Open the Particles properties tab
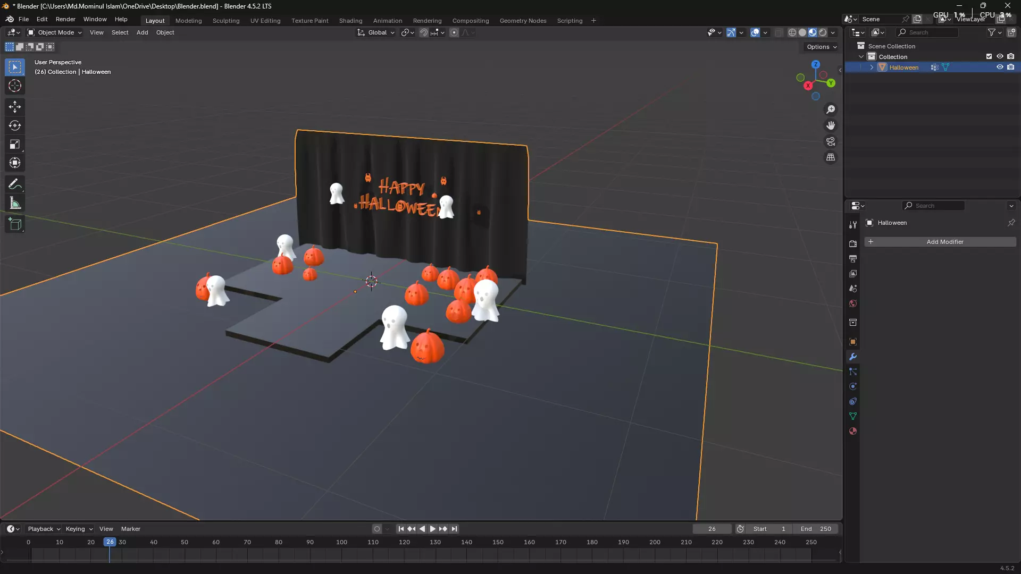The image size is (1021, 574). [x=853, y=372]
